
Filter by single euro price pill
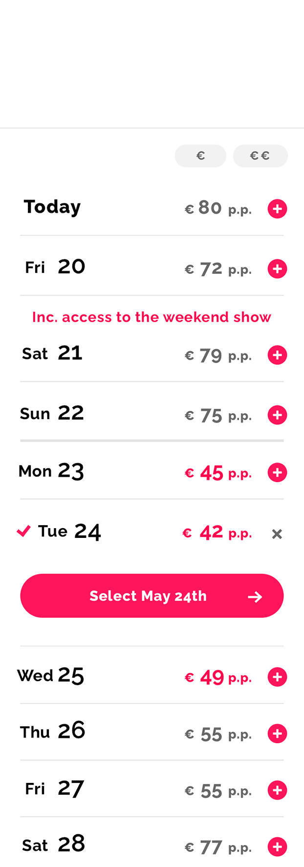coord(200,156)
